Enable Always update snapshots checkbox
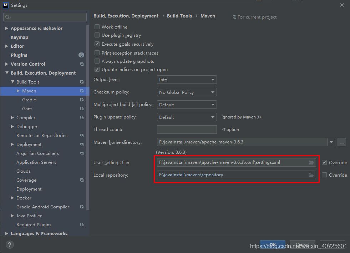The height and width of the screenshot is (253, 350). 97,61
